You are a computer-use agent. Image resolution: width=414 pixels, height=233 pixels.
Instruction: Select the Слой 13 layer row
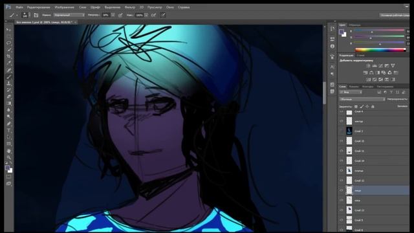click(x=374, y=210)
